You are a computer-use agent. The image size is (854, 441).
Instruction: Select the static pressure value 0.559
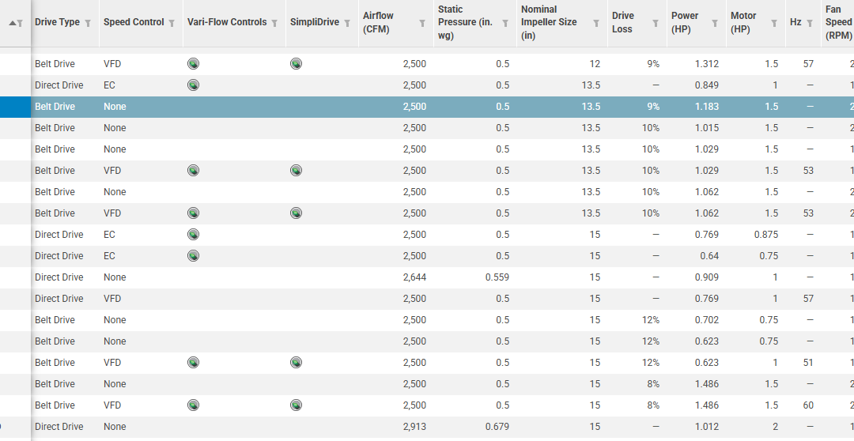click(497, 277)
